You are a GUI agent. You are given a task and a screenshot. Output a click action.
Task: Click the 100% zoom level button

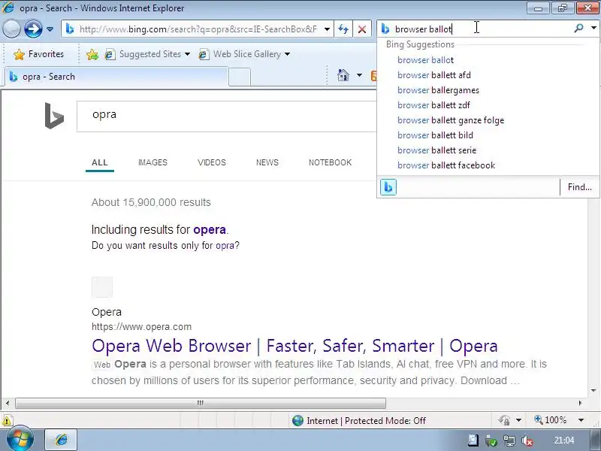click(551, 420)
